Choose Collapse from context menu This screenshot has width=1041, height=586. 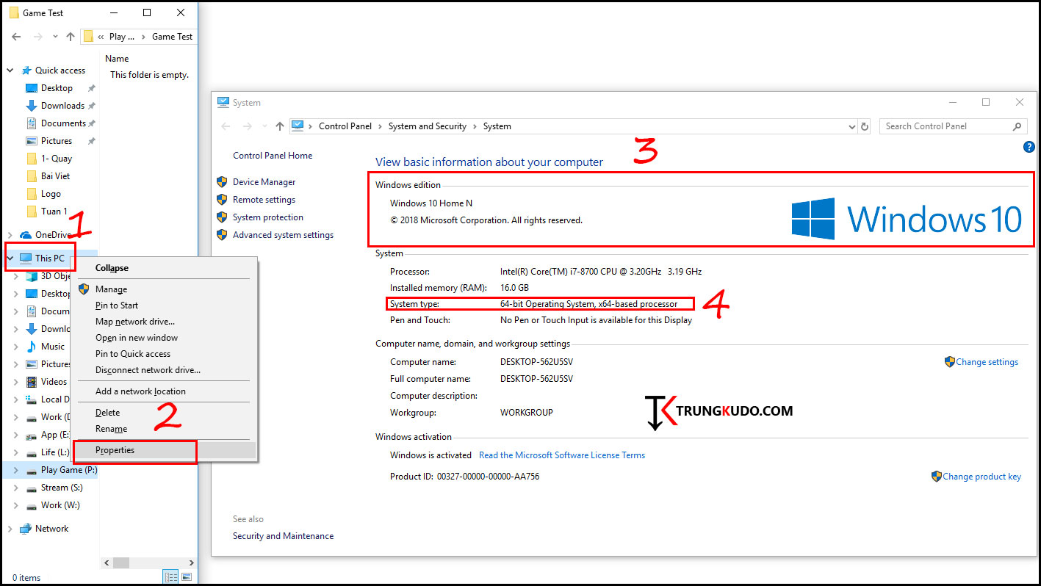click(x=164, y=269)
